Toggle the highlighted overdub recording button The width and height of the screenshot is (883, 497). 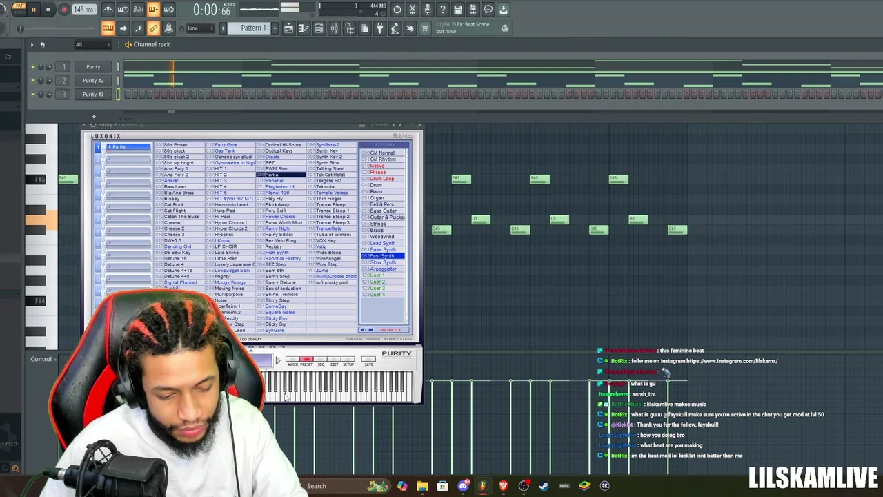tap(153, 10)
